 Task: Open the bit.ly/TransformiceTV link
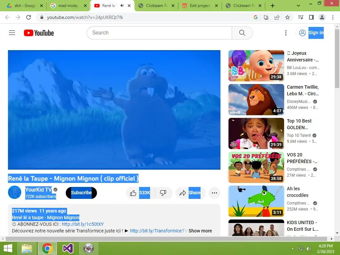point(158,231)
